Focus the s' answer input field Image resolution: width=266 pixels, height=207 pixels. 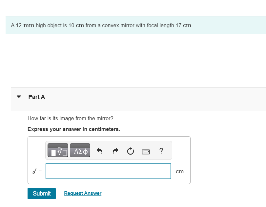(108, 171)
